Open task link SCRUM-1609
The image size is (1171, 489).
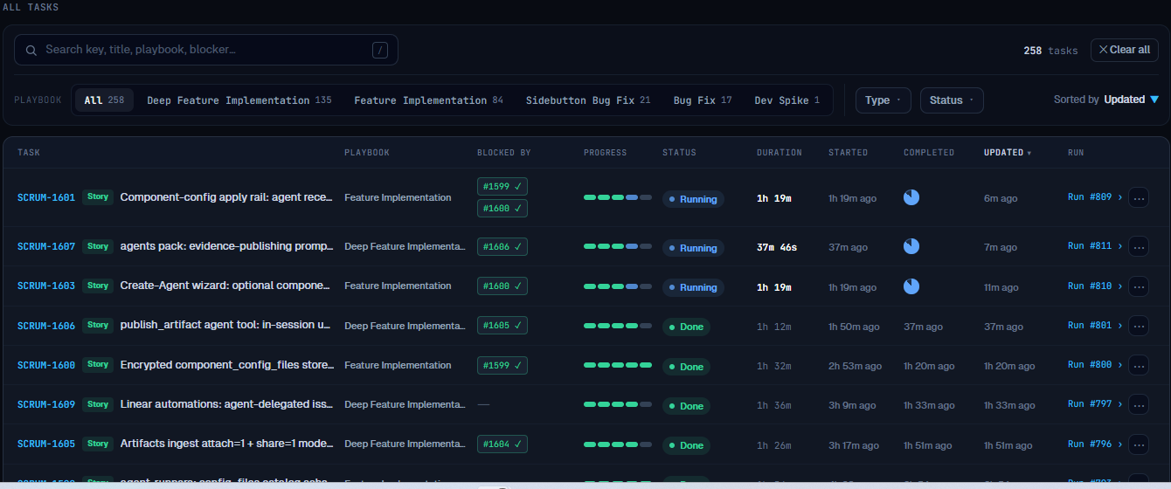pos(46,404)
